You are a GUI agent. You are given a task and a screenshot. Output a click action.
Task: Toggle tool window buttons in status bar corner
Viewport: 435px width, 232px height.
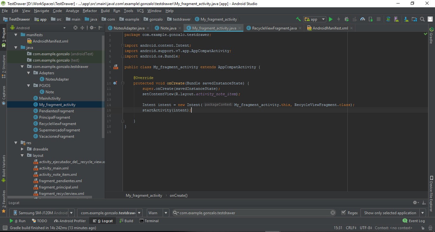(5, 228)
